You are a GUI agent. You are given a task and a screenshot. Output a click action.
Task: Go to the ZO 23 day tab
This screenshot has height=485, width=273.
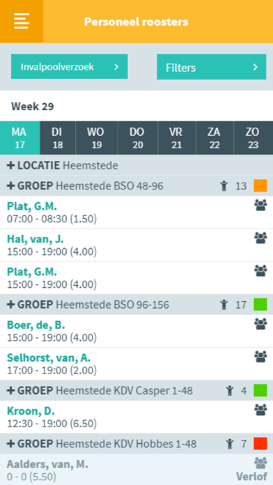pos(253,138)
